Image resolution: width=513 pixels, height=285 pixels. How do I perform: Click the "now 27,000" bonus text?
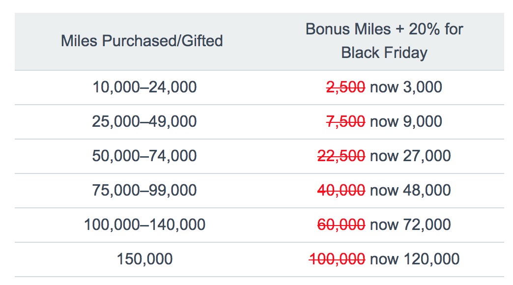(410, 156)
